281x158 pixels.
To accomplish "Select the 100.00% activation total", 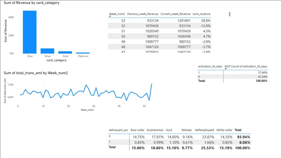I will coord(262,81).
